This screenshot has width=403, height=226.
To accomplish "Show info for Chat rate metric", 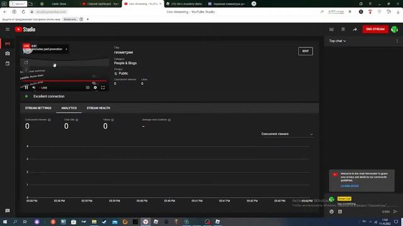I will [x=77, y=120].
